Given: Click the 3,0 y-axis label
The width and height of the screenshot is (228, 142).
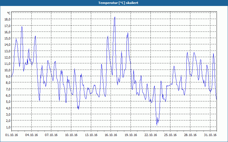Looking at the screenshot, I should pos(9,114).
